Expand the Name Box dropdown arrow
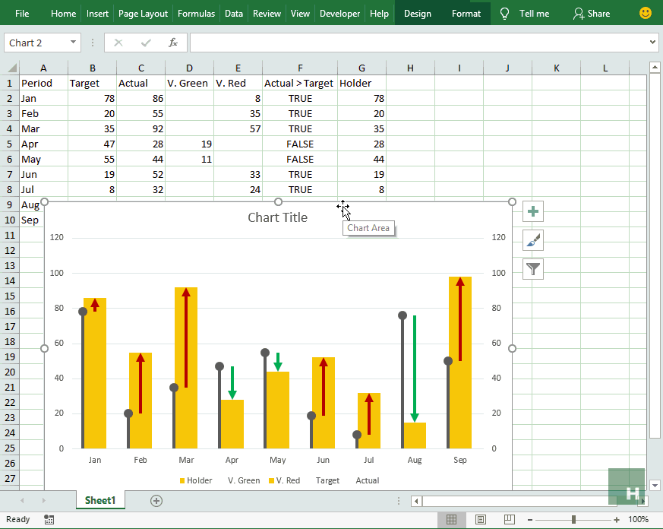This screenshot has width=663, height=529. 73,43
